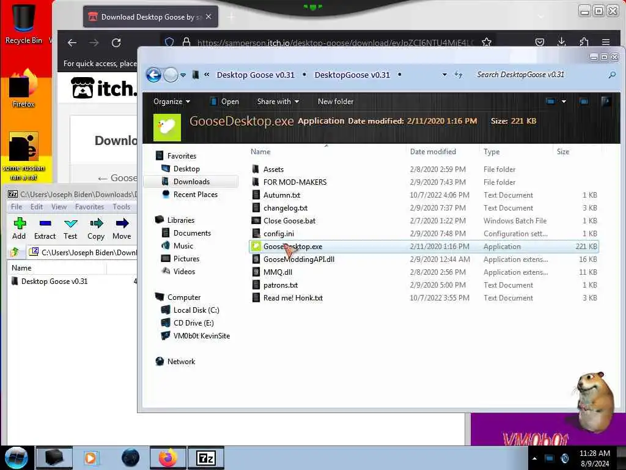Sort by the Name column header
The height and width of the screenshot is (470, 626).
[260, 152]
